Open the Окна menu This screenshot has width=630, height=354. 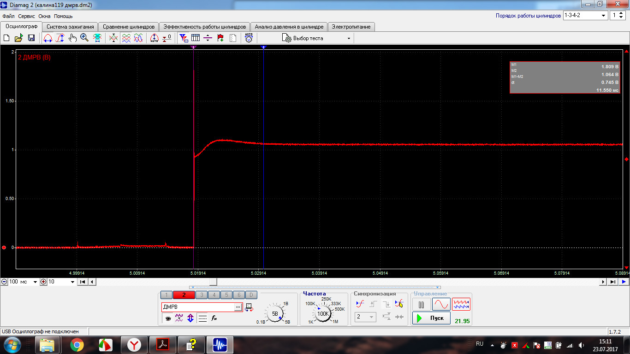coord(45,16)
